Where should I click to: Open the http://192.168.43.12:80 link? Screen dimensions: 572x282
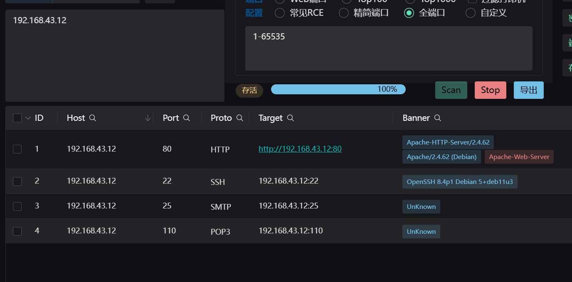pos(300,149)
